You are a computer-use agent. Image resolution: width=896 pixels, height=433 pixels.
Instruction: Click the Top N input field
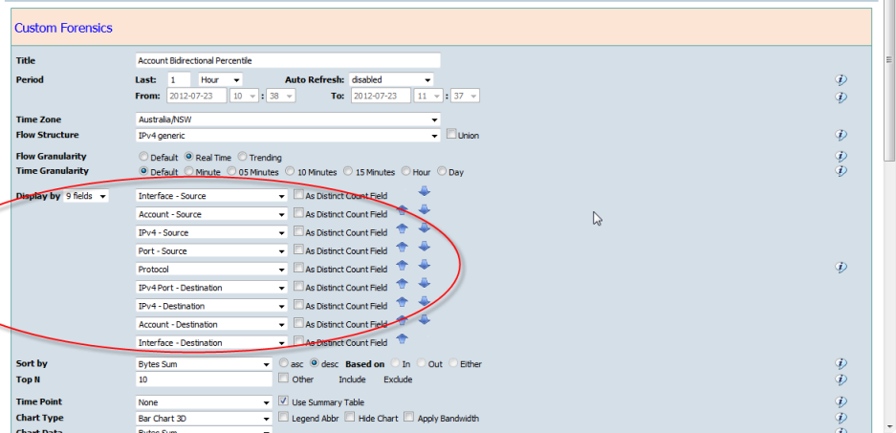click(x=204, y=379)
